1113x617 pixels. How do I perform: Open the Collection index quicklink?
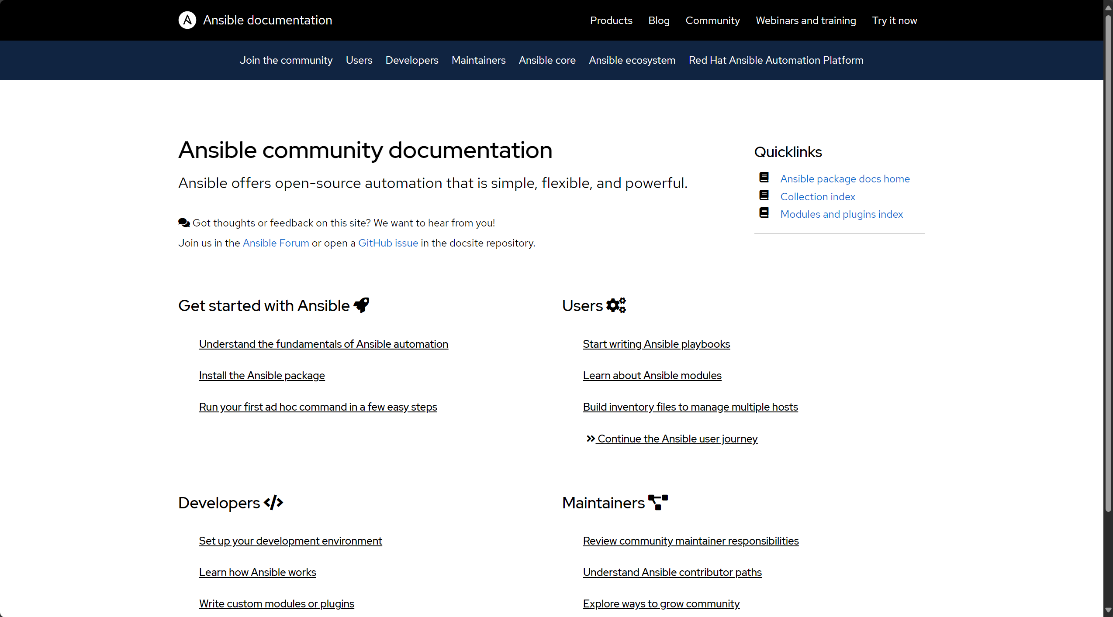(x=818, y=197)
